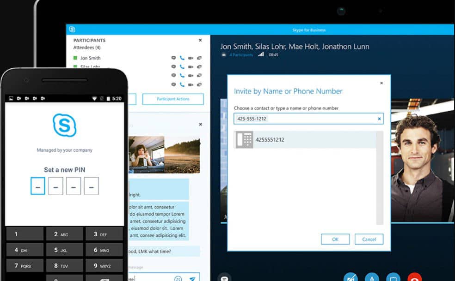
Task: Tap the picture notification icon in phone status bar
Action: (x=11, y=98)
